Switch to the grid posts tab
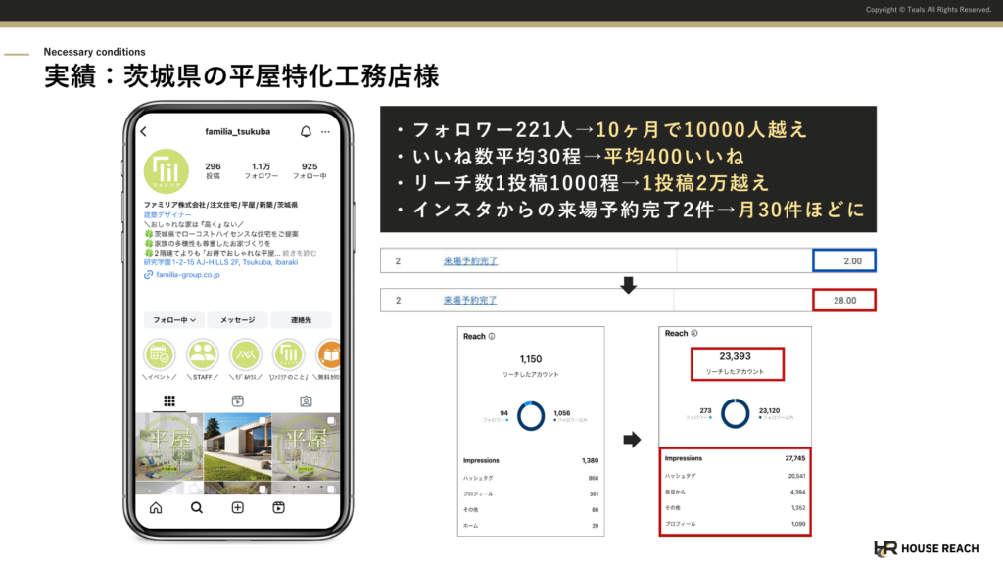 coord(169,400)
